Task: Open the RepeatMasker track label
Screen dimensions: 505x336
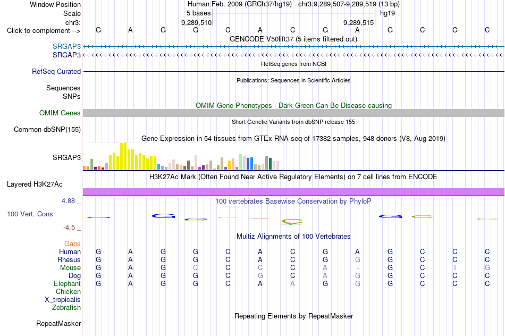Action: 58,323
